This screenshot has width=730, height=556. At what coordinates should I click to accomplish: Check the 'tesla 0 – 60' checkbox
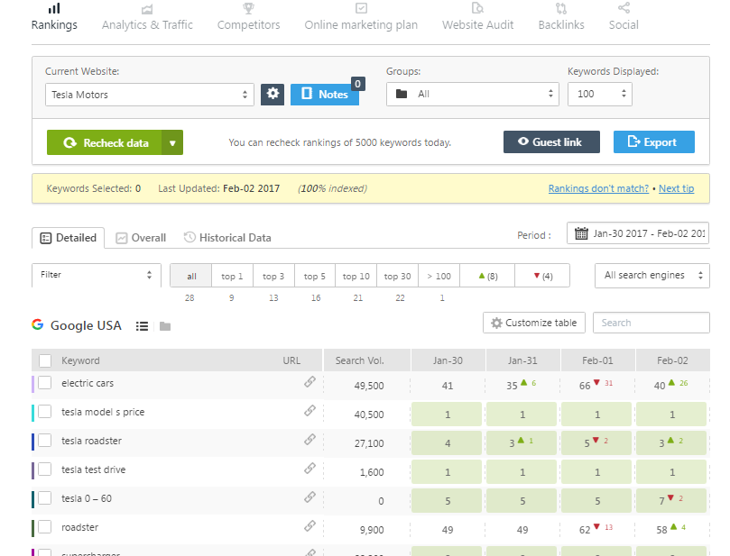[45, 498]
